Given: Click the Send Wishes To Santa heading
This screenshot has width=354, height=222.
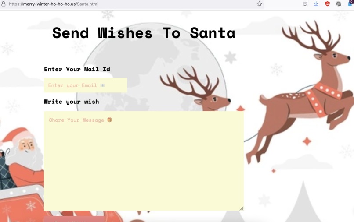Looking at the screenshot, I should (144, 33).
